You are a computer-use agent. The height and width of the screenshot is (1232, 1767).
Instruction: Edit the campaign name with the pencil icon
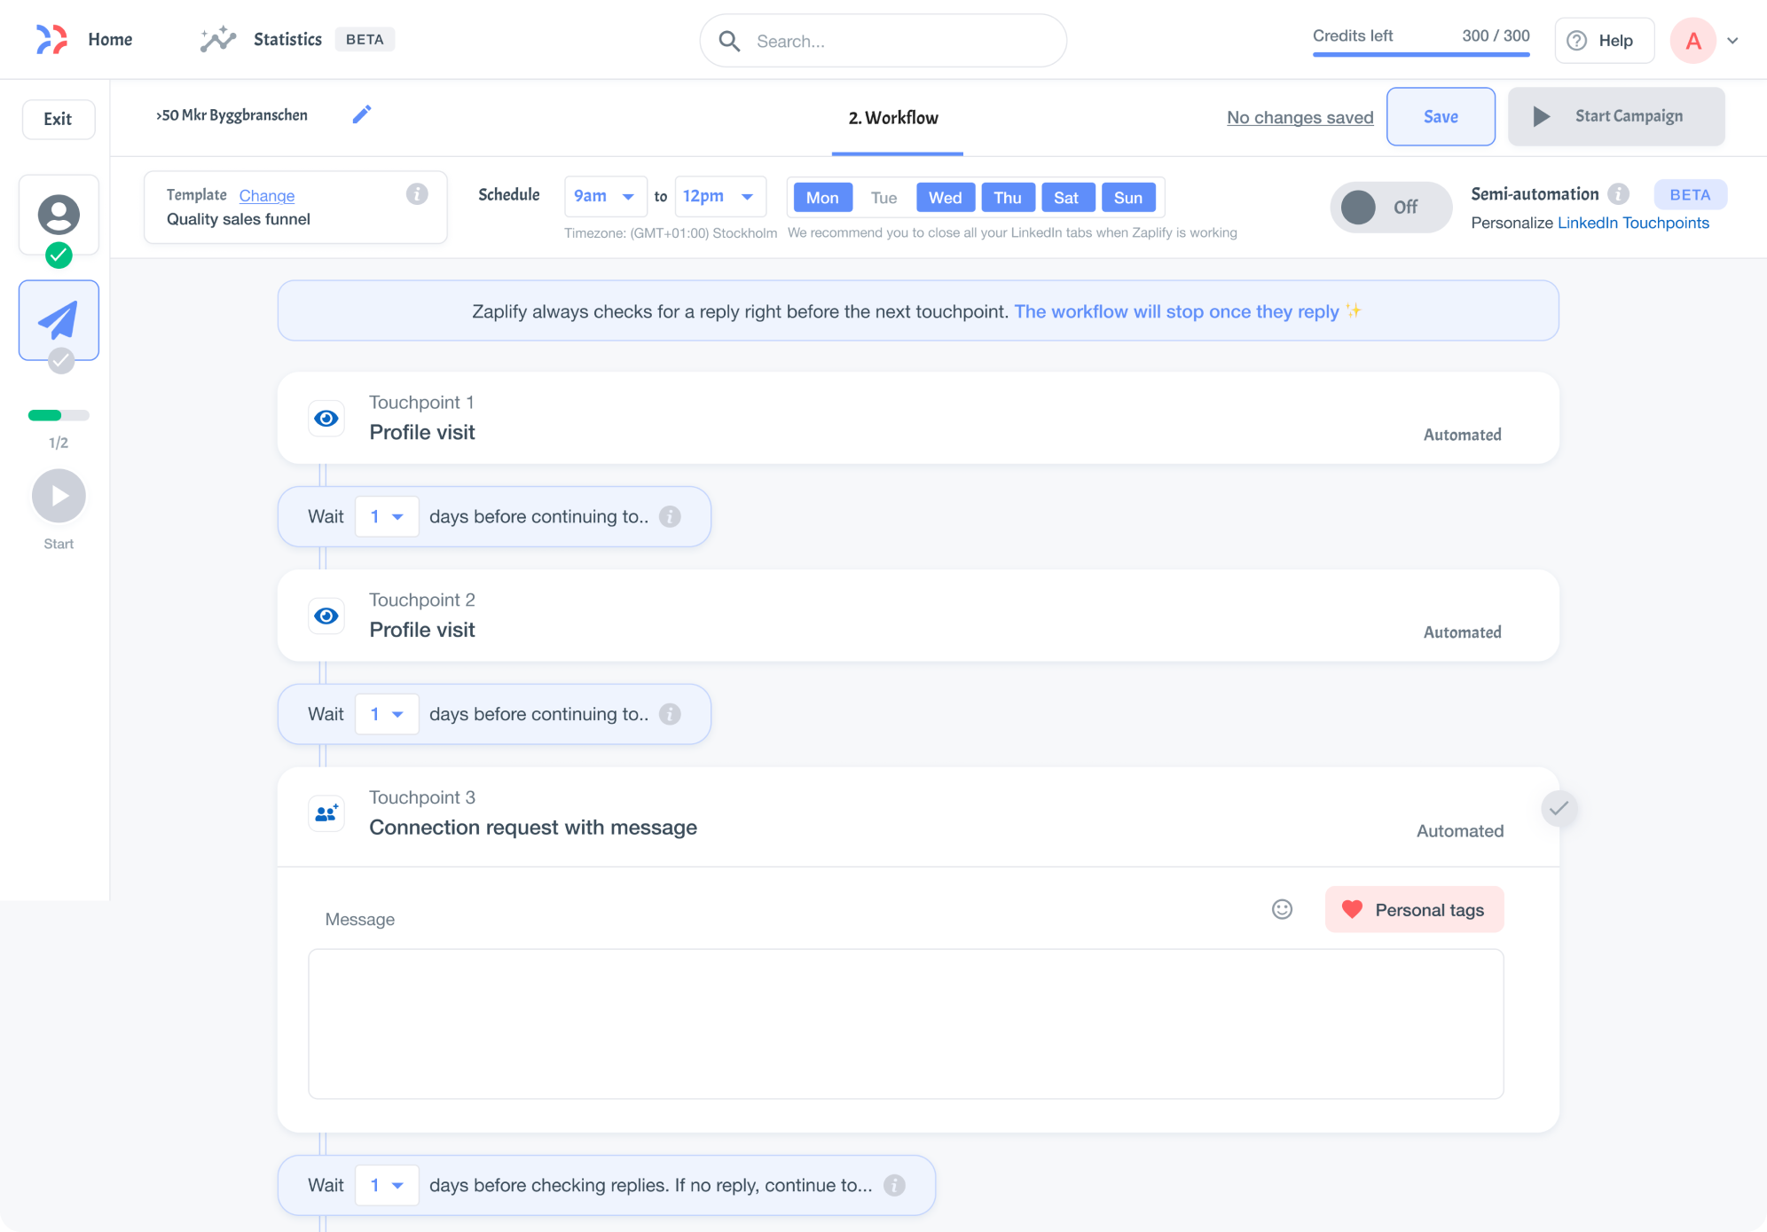pos(362,114)
